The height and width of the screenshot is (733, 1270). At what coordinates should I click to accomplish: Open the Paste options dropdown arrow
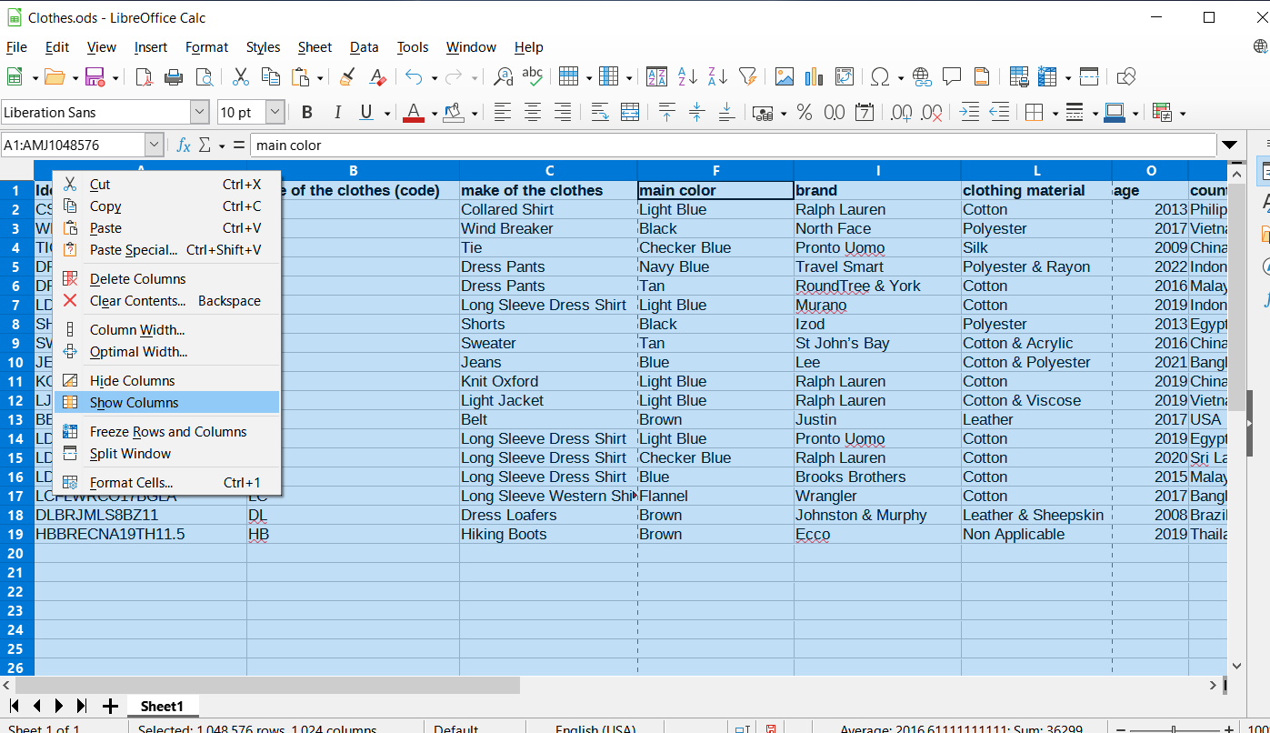pos(320,78)
